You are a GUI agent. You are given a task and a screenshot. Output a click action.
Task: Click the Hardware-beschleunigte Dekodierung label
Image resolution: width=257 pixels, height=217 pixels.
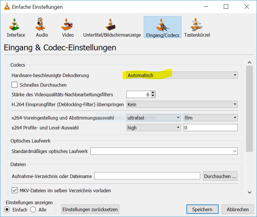pyautogui.click(x=50, y=75)
